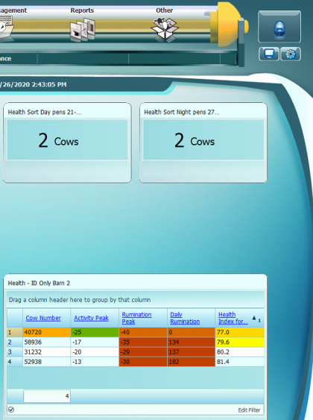Click Activity Peak -20 cell

coord(95,352)
